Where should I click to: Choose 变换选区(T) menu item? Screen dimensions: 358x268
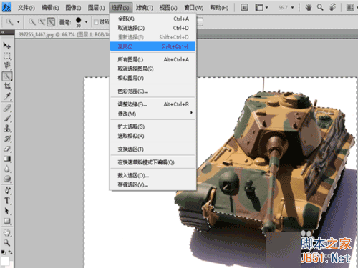click(153, 149)
